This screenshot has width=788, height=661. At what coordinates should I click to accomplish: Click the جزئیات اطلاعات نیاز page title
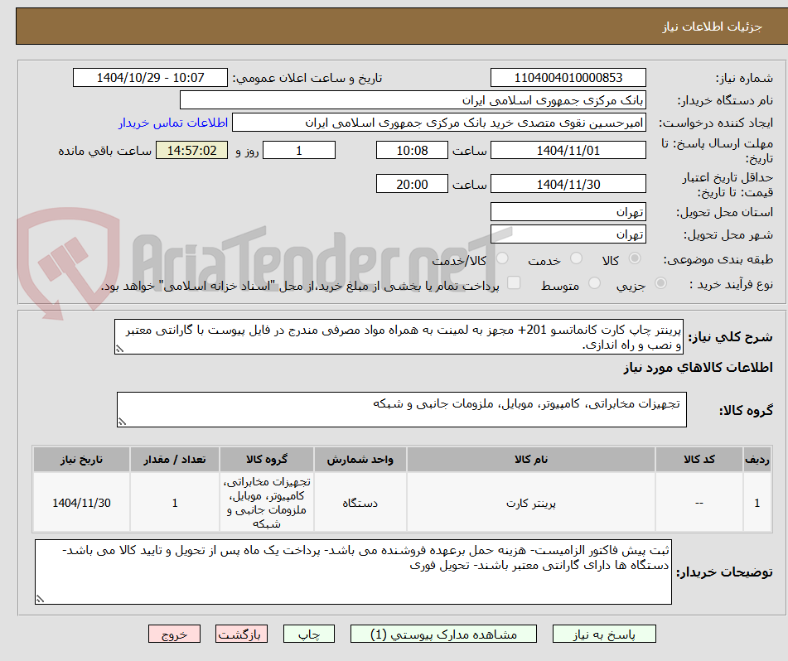(712, 27)
